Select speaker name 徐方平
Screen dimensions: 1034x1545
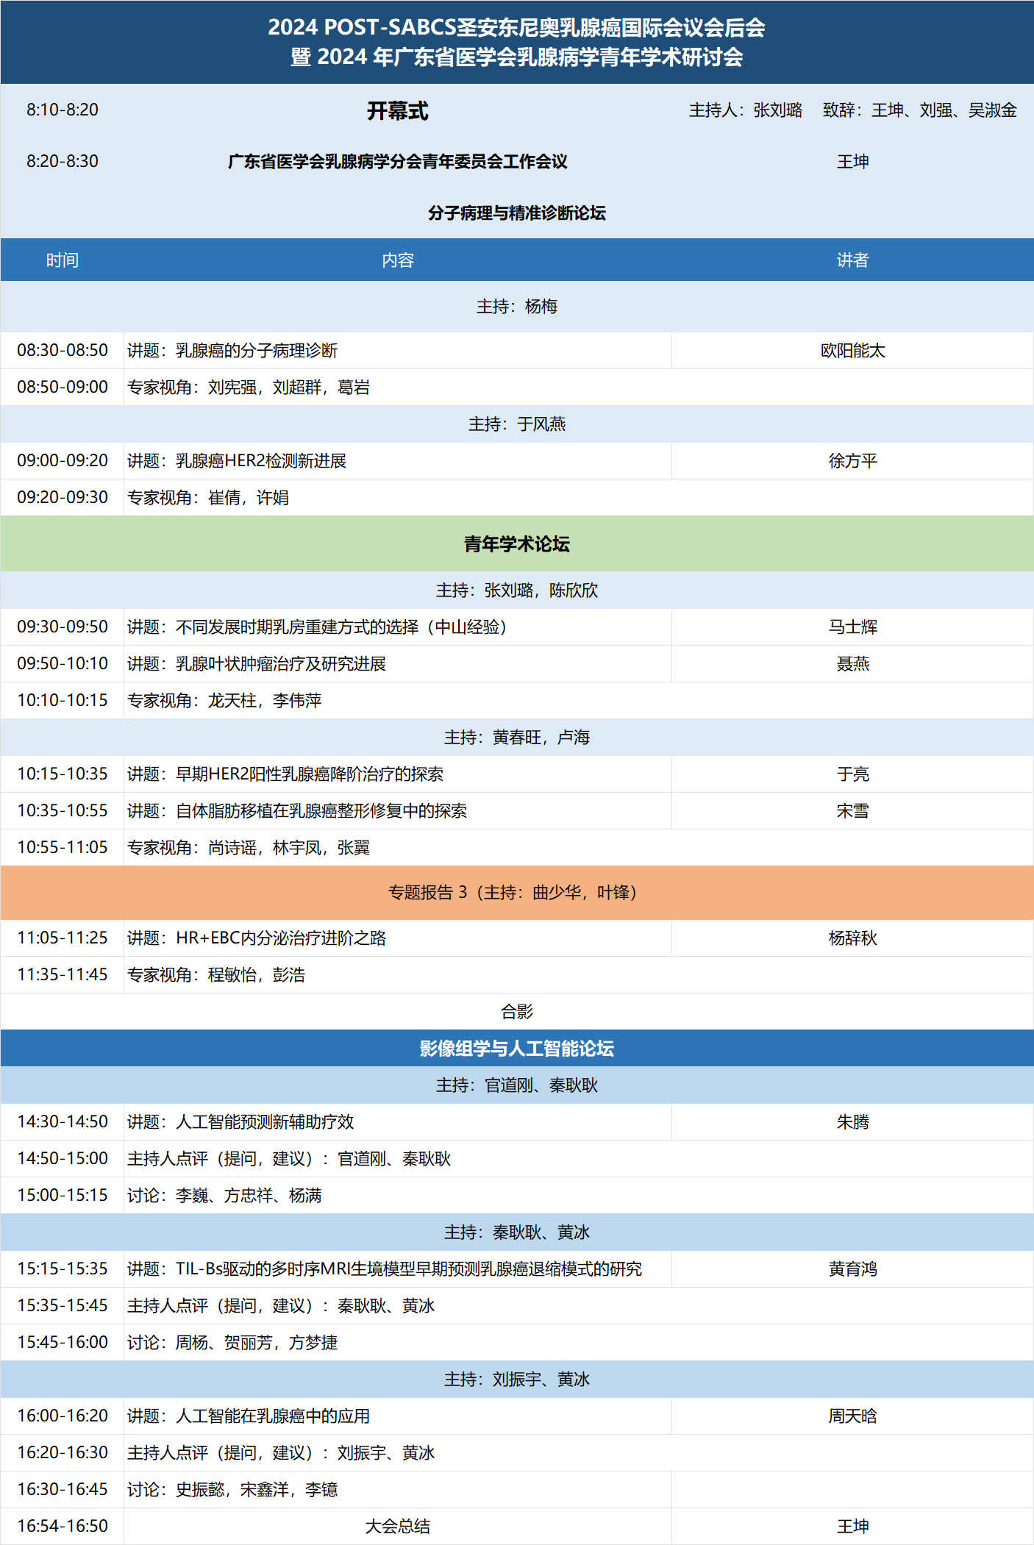[852, 461]
